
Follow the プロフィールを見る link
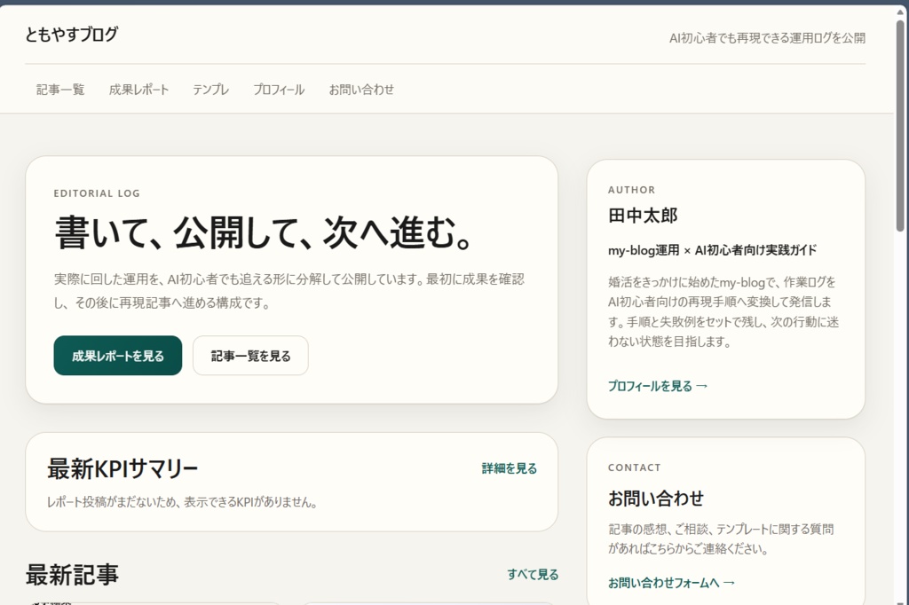click(657, 385)
